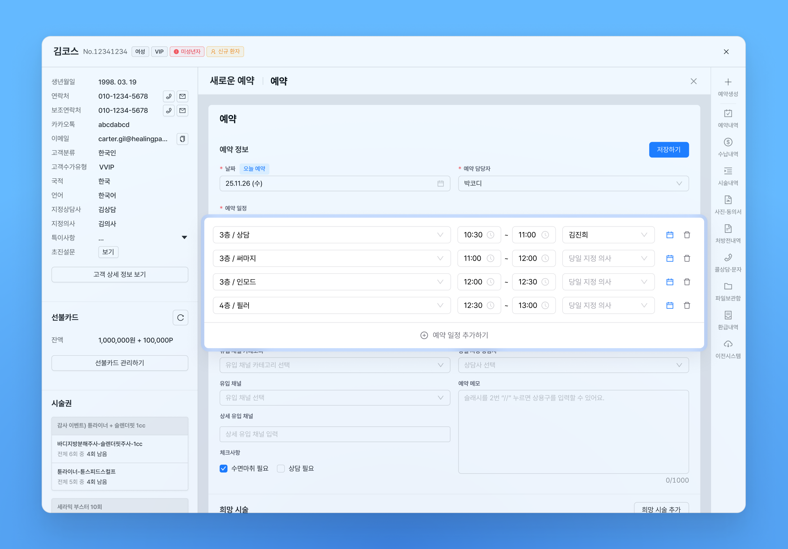
Task: Delete the 3층 / 상담 schedule row
Action: (687, 235)
